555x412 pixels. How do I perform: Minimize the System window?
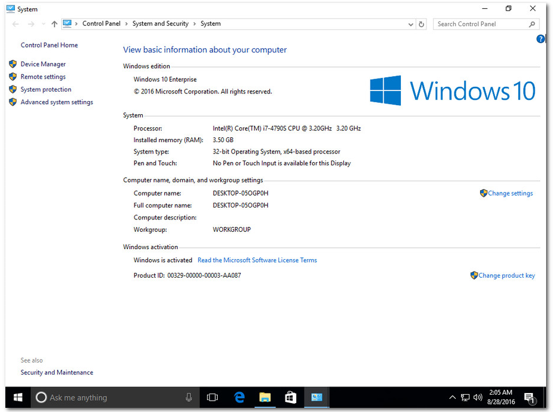click(x=485, y=8)
